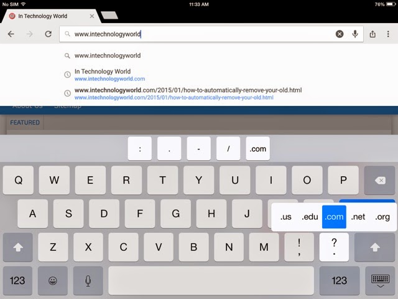398x299 pixels.
Task: Tap the S key
Action: point(68,214)
